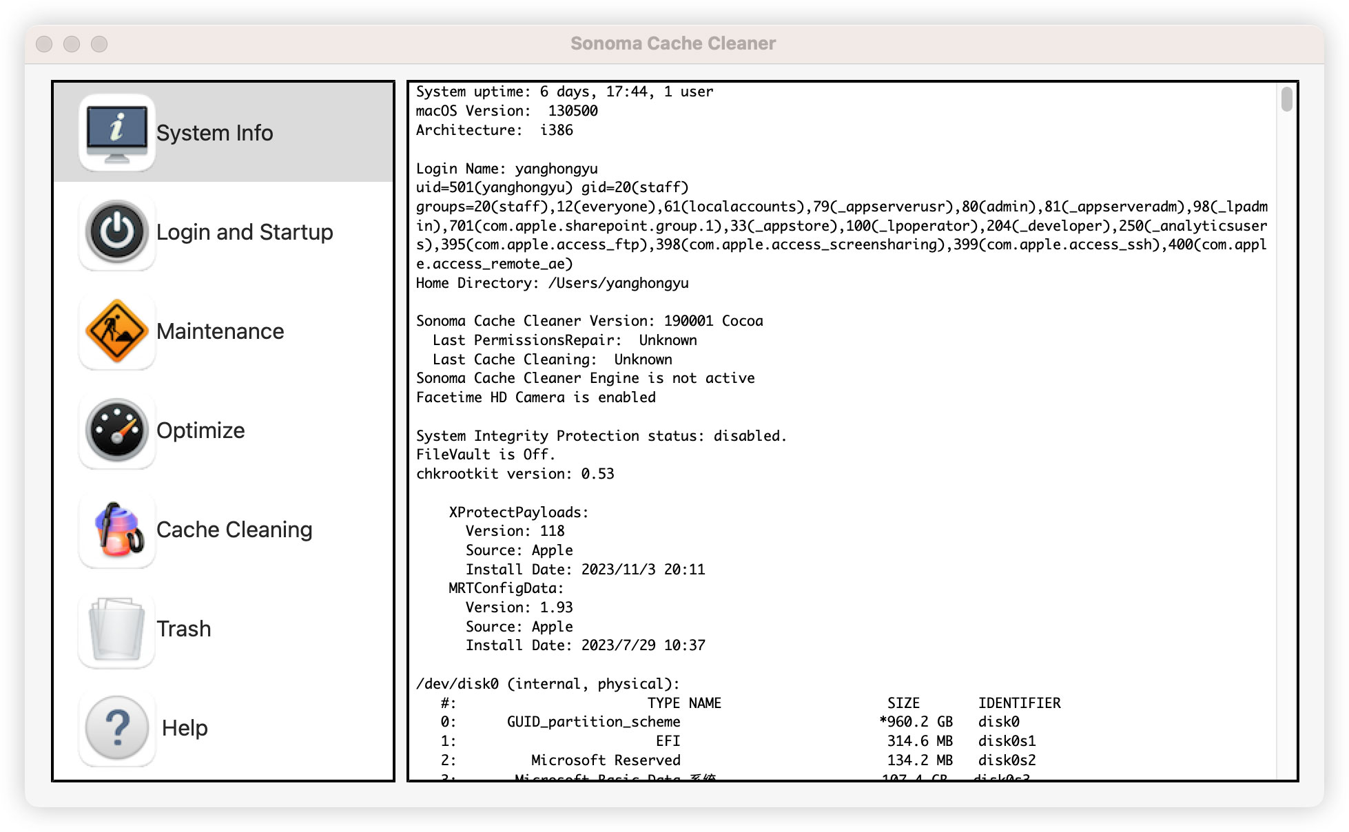
Task: Click the Login and Startup power icon
Action: [117, 231]
